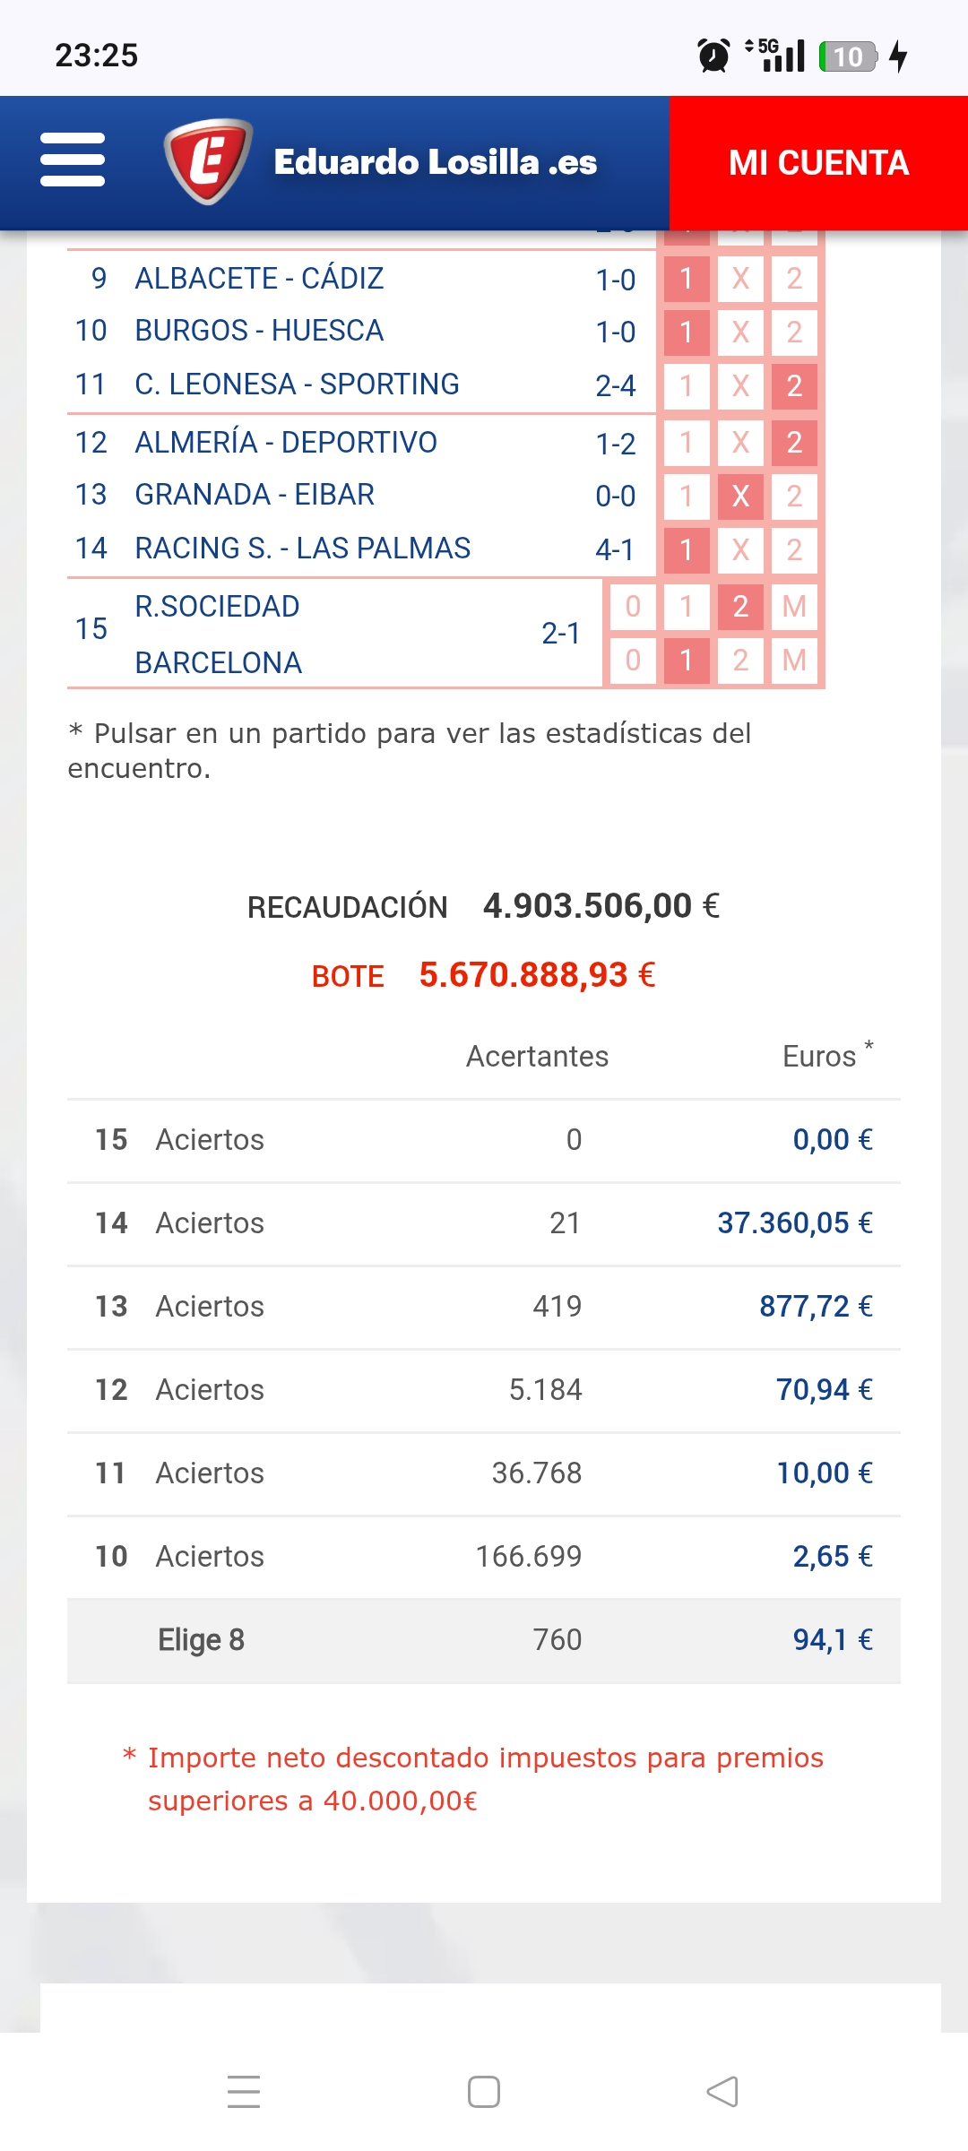Tap the 14 Aciertos prize row
The width and height of the screenshot is (968, 2151).
484,1223
